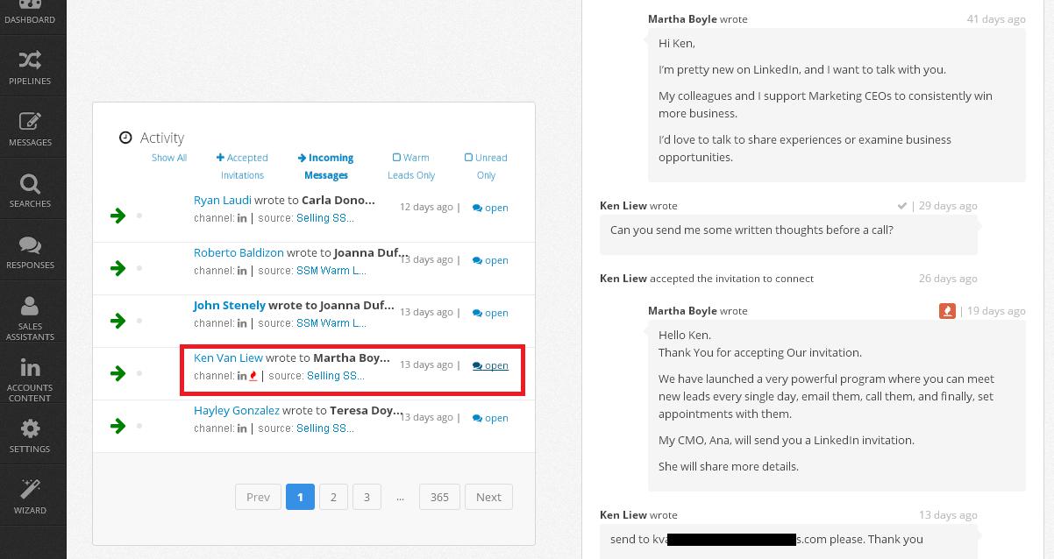Viewport: 1054px width, 559px height.
Task: Open the Searches magnifier icon
Action: coord(30,183)
